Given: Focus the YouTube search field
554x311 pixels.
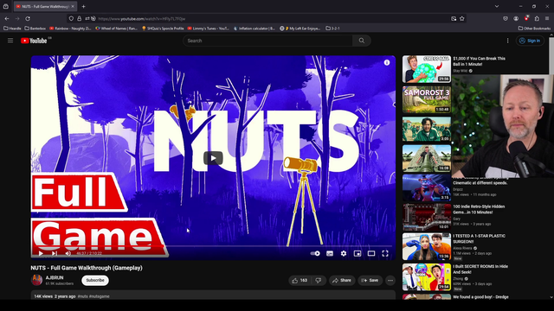Looking at the screenshot, I should 267,41.
